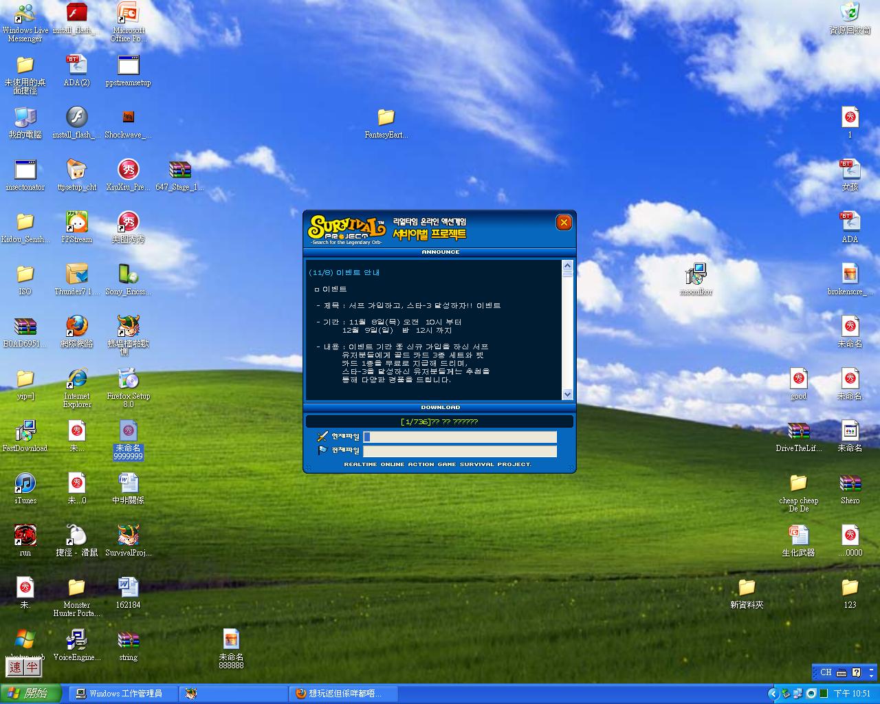Toggle the 速 IME mode button
The width and height of the screenshot is (880, 704).
pyautogui.click(x=15, y=667)
